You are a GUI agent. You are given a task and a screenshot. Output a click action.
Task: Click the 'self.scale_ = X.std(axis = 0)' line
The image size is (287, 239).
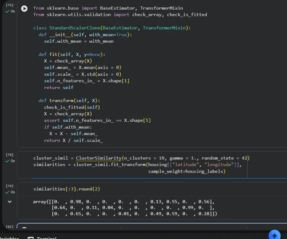83,74
